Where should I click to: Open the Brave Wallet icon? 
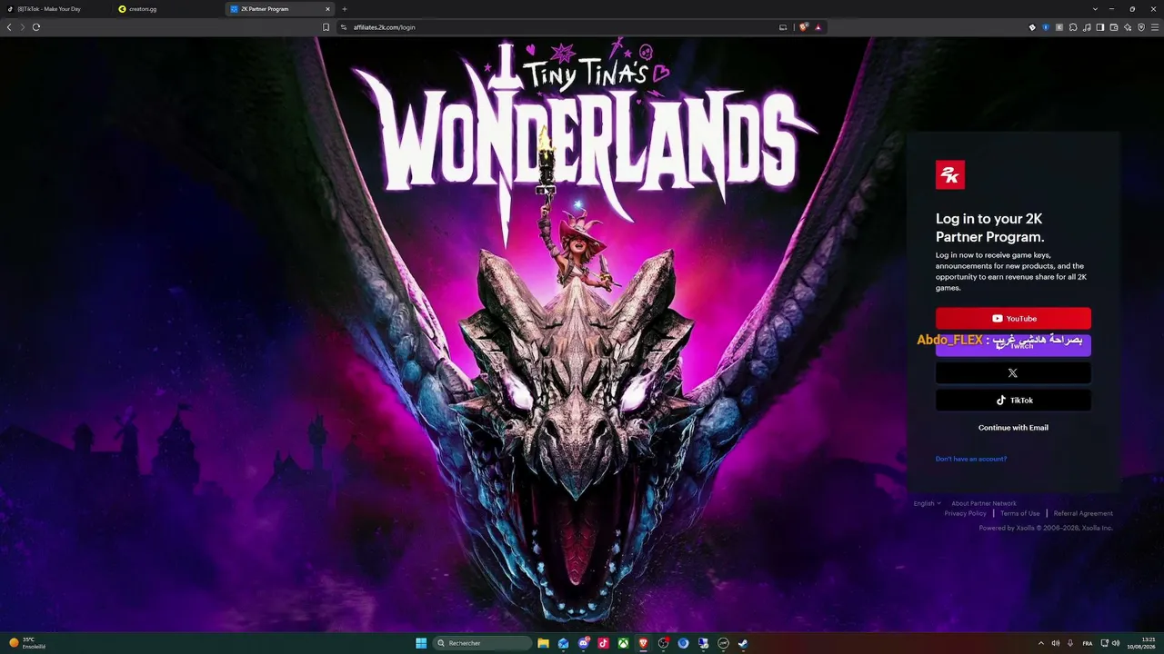1114,27
